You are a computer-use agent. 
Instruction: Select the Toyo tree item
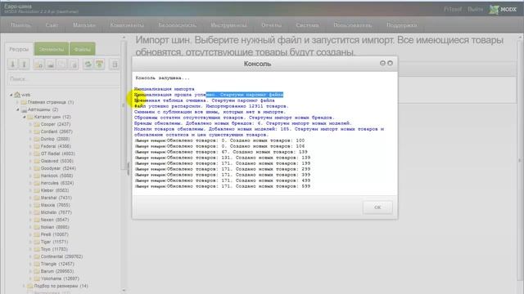[x=54, y=249]
